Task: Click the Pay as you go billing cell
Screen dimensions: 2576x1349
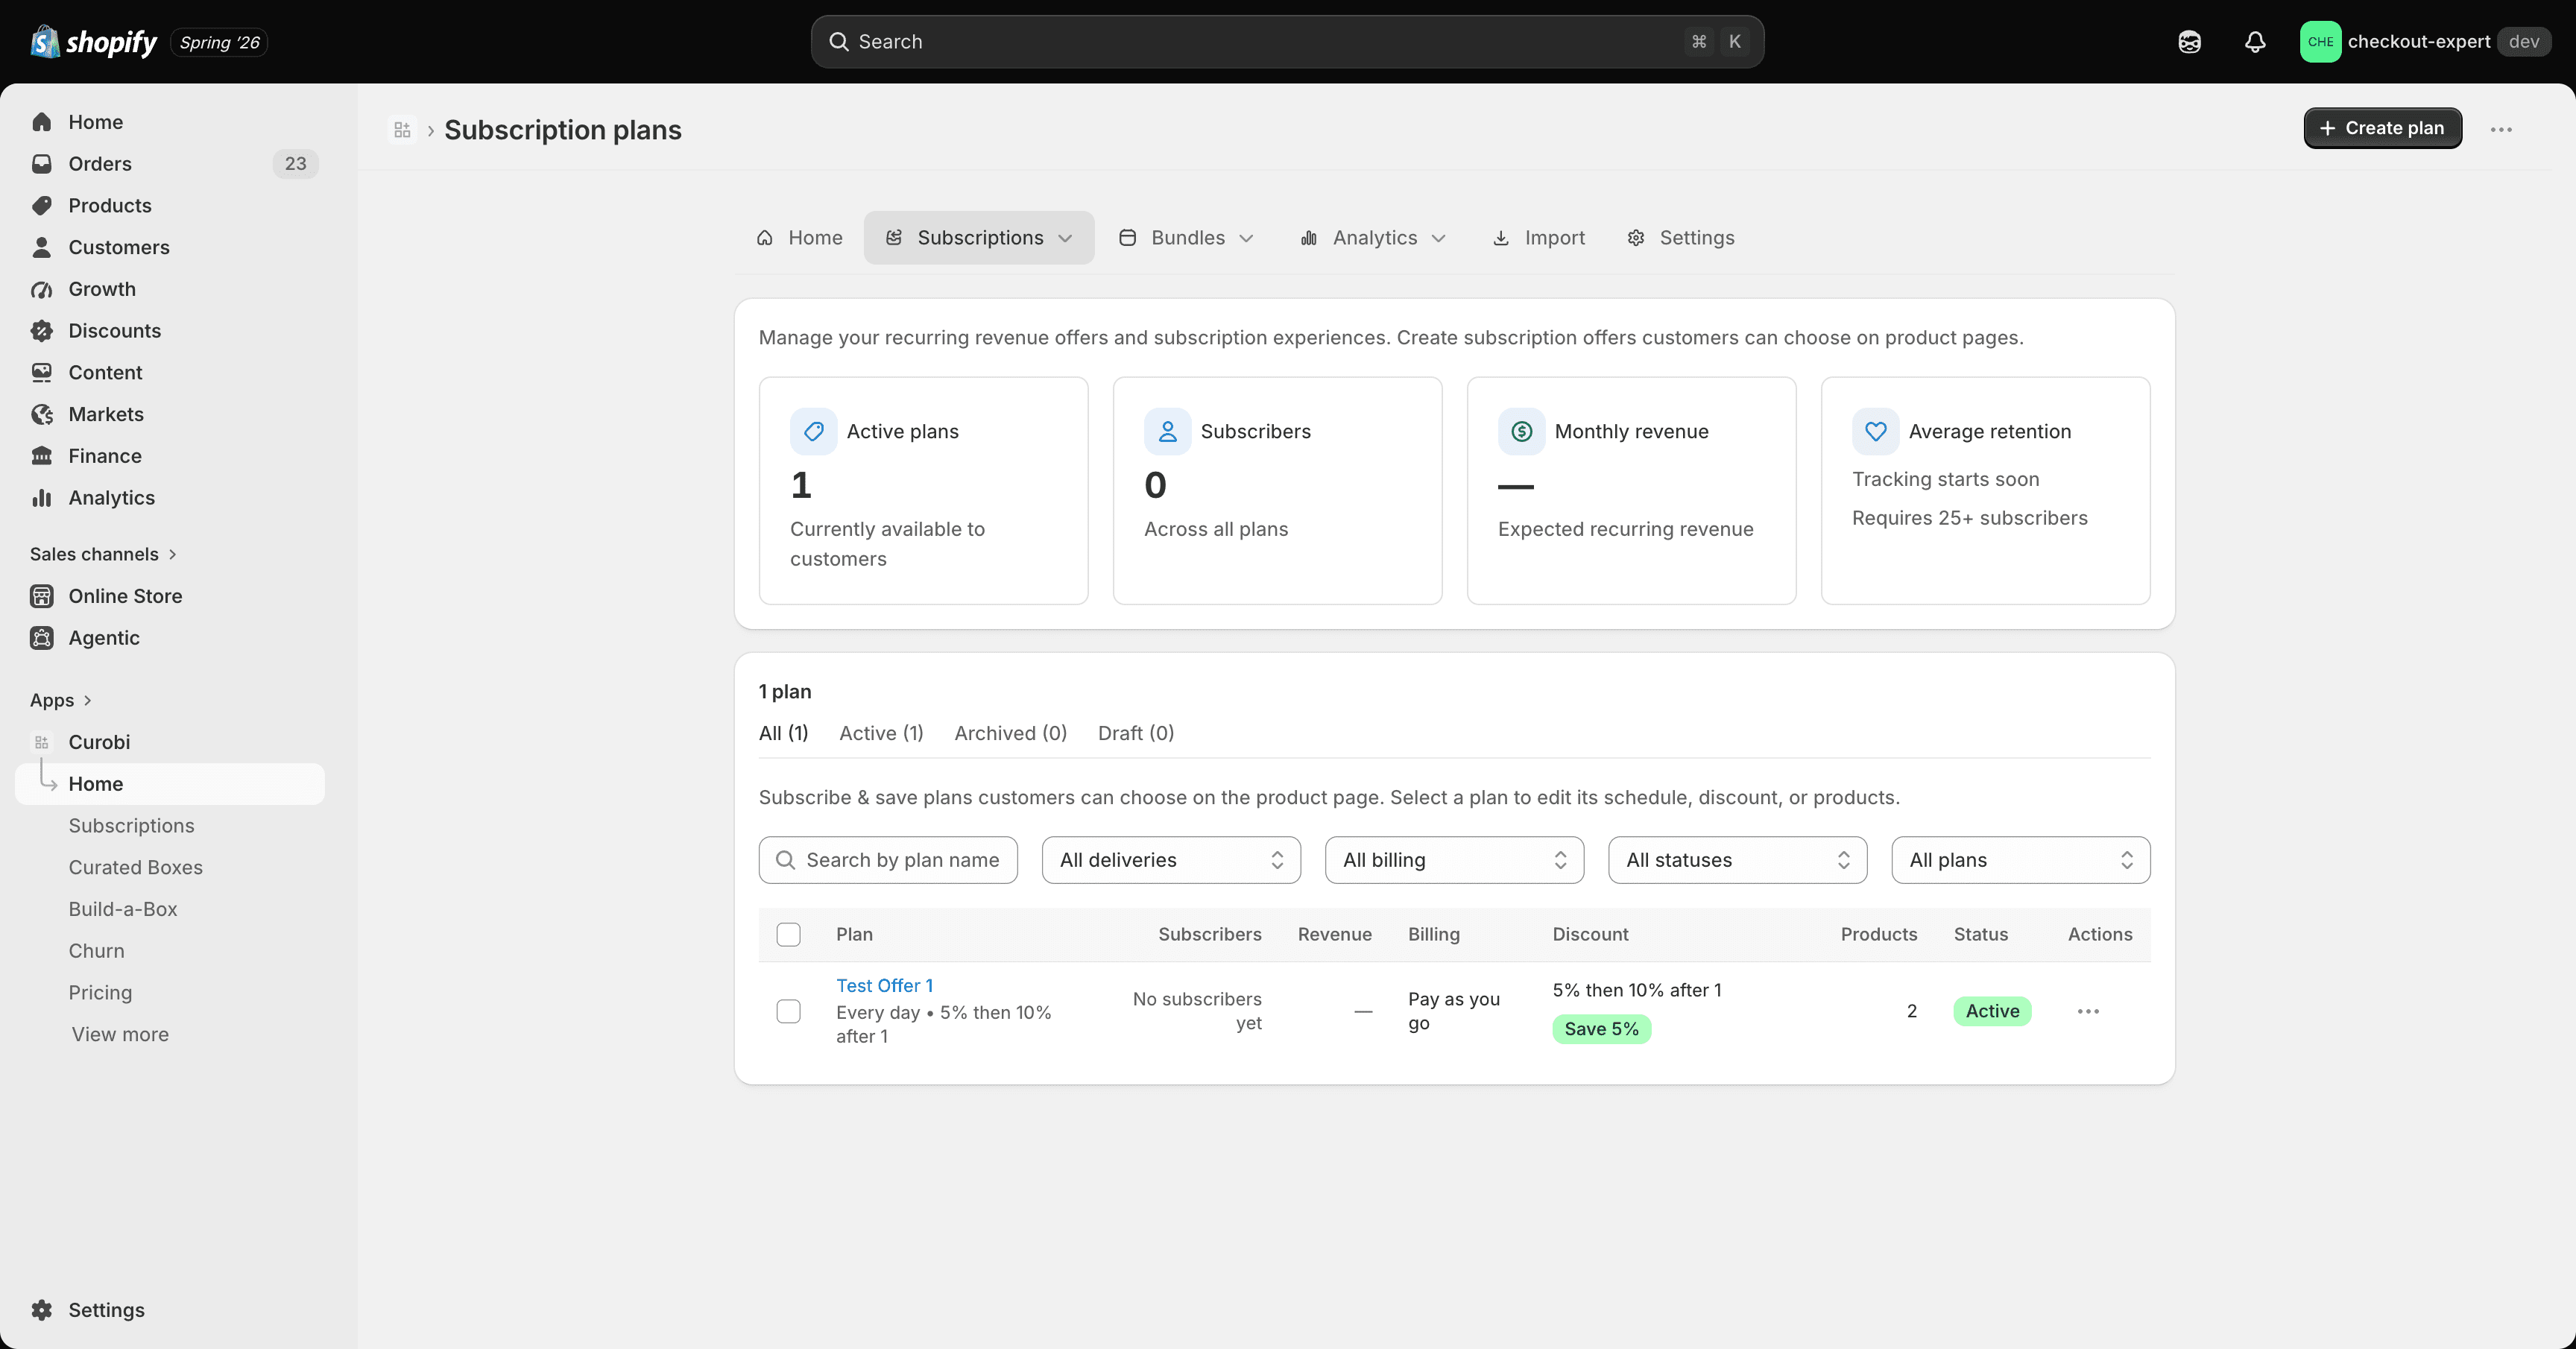Action: (x=1453, y=1011)
